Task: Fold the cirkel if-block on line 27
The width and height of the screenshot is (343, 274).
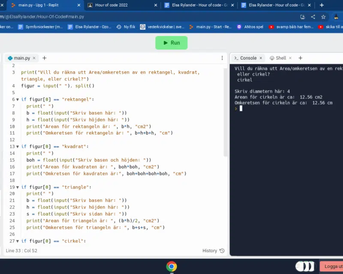Action: [18, 241]
